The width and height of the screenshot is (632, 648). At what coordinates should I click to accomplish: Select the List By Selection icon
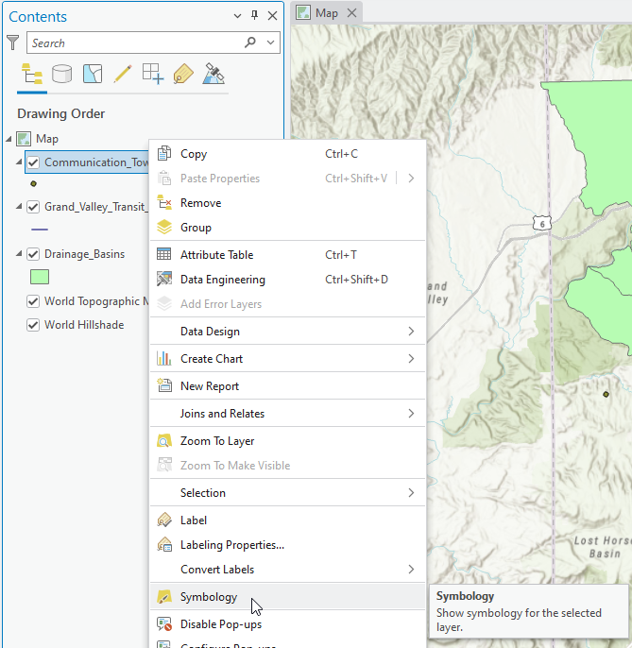(93, 75)
